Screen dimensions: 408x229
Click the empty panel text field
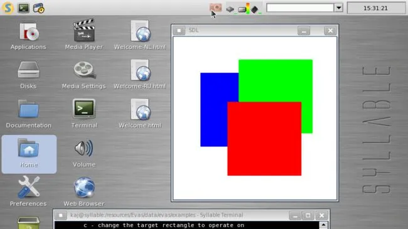tap(300, 8)
